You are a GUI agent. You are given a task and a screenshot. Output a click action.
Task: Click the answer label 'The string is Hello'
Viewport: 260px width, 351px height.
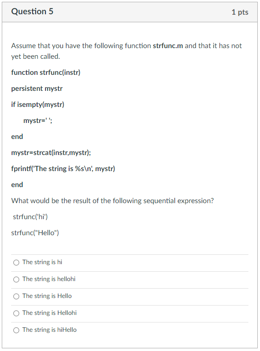[47, 296]
